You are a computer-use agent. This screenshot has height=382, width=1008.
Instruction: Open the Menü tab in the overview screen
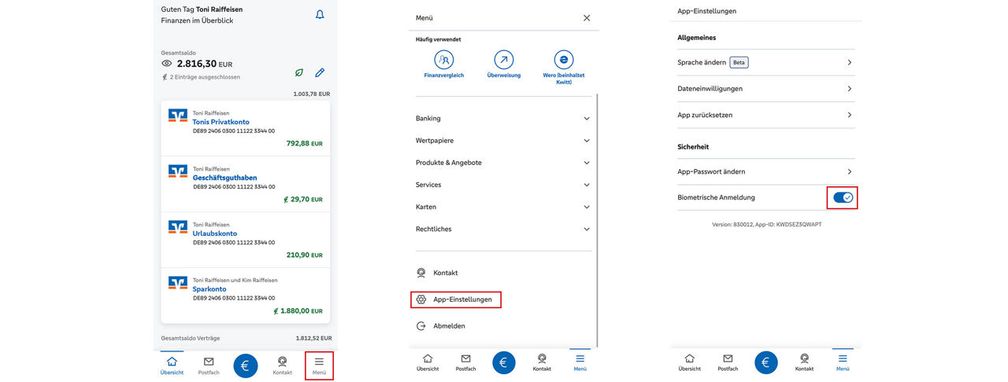319,365
